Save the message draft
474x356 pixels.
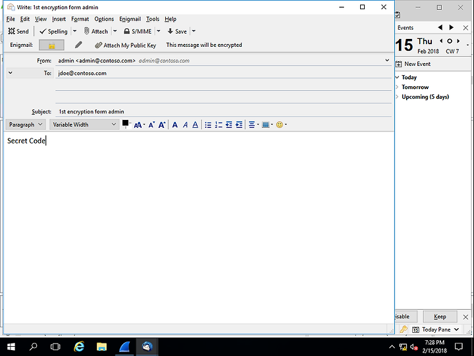(x=177, y=31)
